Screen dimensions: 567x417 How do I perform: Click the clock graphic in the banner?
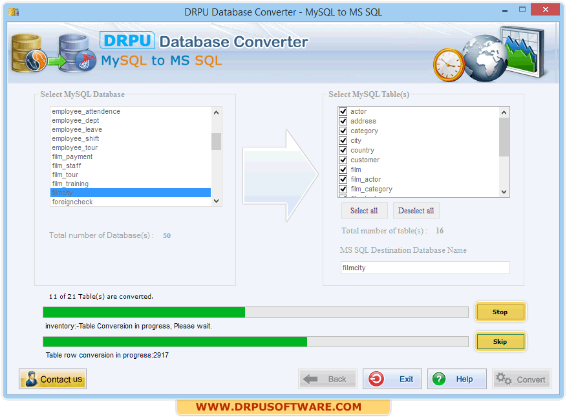[x=449, y=65]
